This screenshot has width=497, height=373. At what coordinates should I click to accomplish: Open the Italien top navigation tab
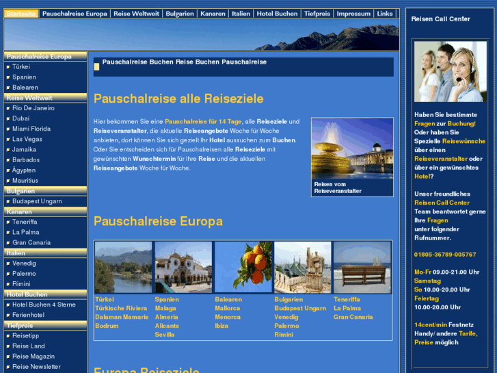point(241,14)
